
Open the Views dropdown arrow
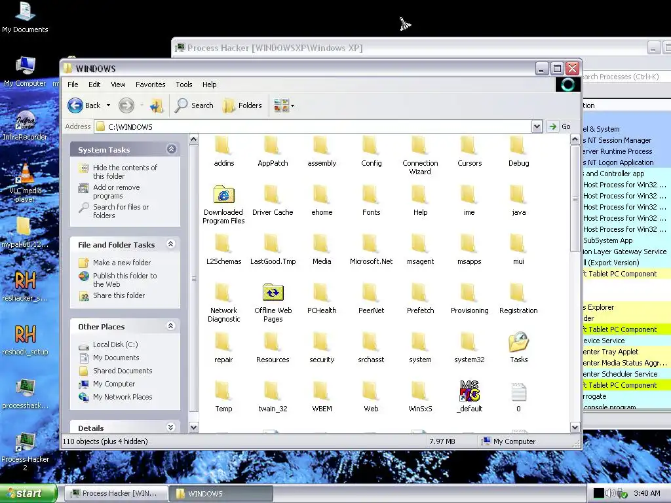293,105
